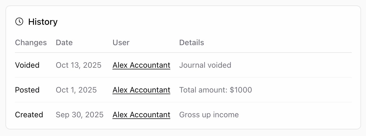Click the Date column header
The width and height of the screenshot is (366, 136).
pyautogui.click(x=64, y=43)
